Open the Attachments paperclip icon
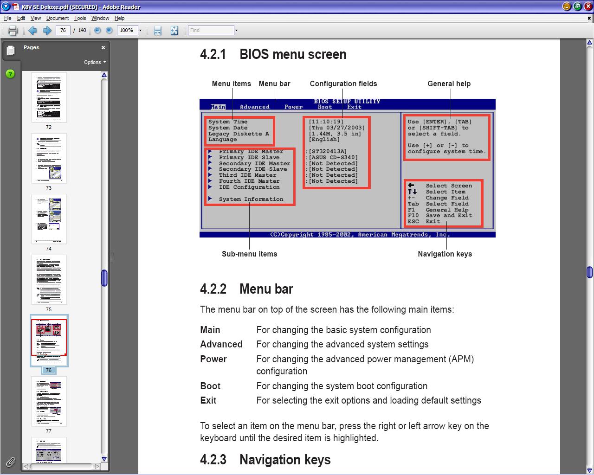The width and height of the screenshot is (594, 475). coord(10,462)
